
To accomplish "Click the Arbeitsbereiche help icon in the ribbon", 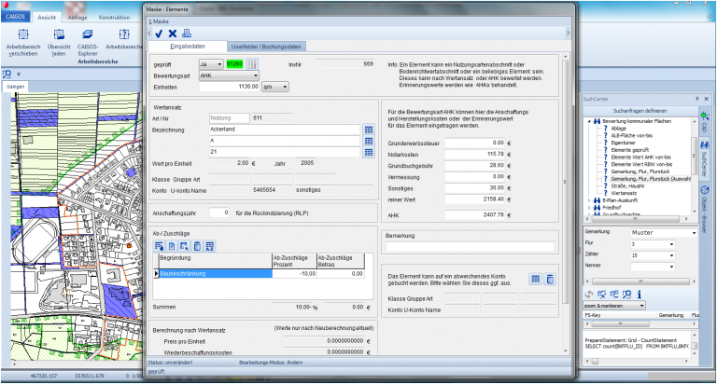I will click(124, 40).
